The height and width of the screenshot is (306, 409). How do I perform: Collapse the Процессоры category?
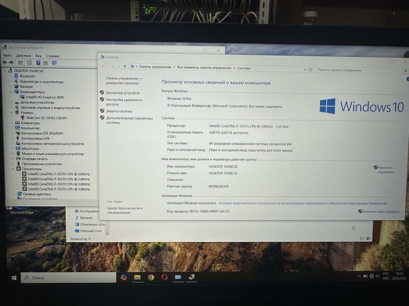coord(13,169)
